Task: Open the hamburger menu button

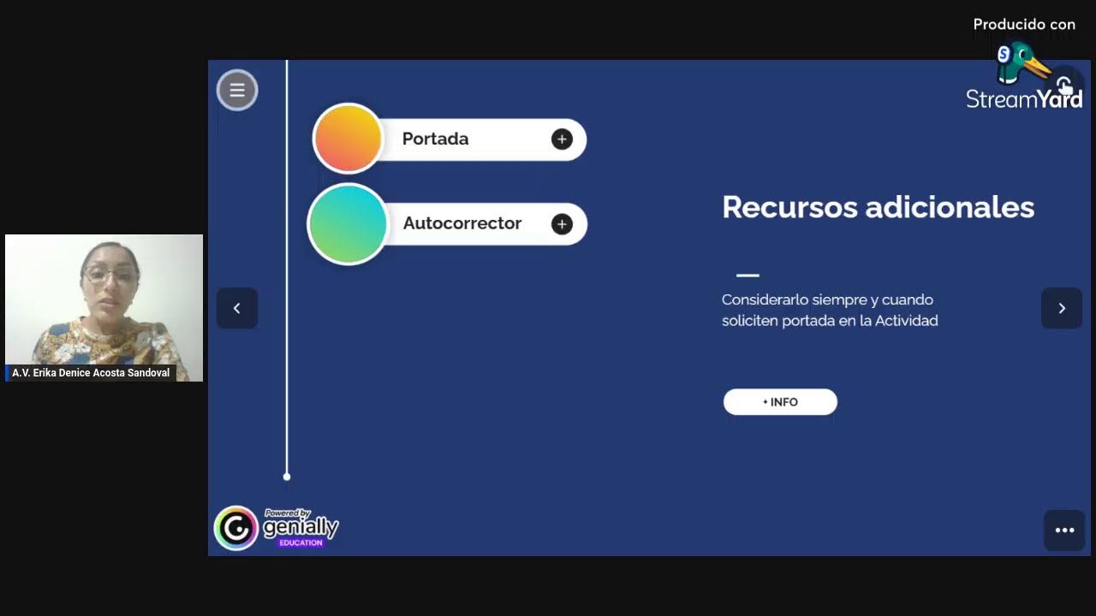Action: (x=237, y=90)
